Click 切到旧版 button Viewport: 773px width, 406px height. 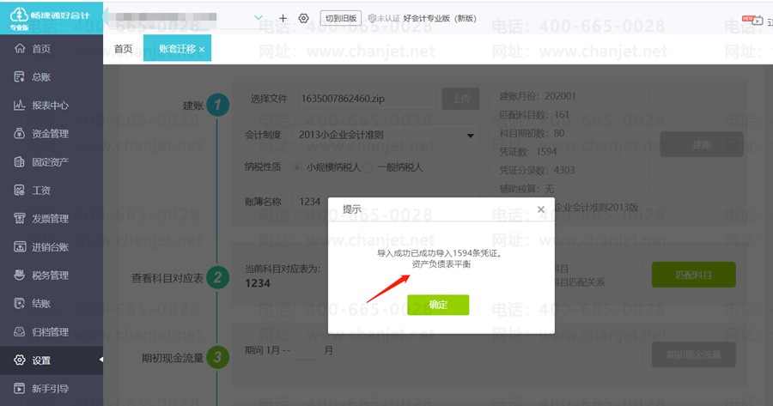tap(341, 18)
